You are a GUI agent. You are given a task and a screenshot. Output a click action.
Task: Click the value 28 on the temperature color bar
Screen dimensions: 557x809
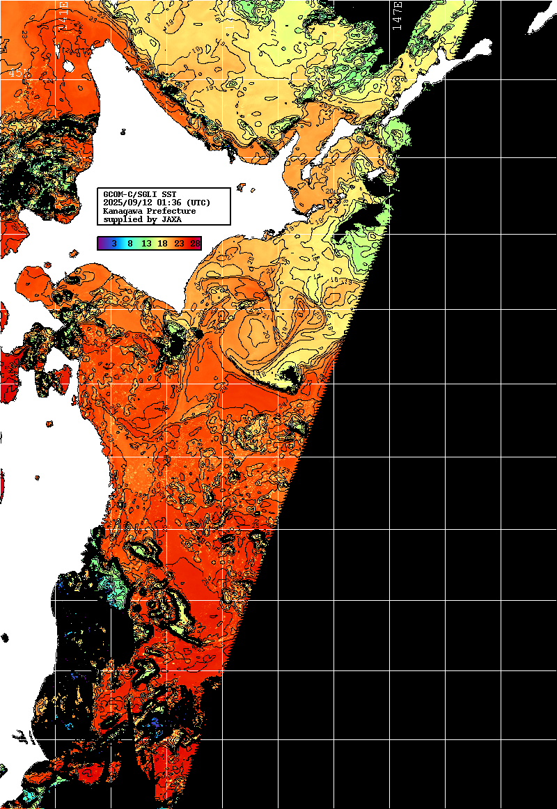click(x=195, y=243)
